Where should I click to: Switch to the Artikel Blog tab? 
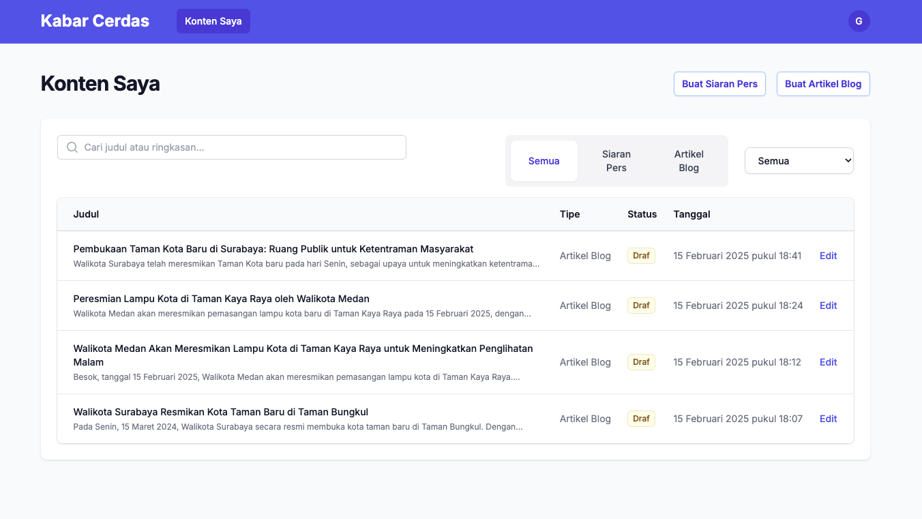coord(689,161)
